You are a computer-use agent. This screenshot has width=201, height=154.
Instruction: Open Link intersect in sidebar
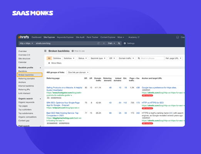click(24, 93)
